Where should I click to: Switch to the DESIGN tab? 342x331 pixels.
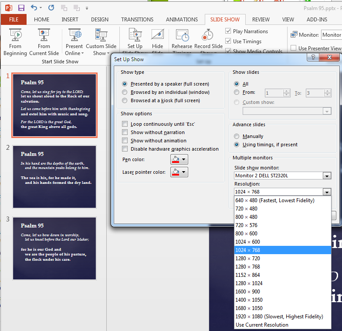(x=100, y=20)
